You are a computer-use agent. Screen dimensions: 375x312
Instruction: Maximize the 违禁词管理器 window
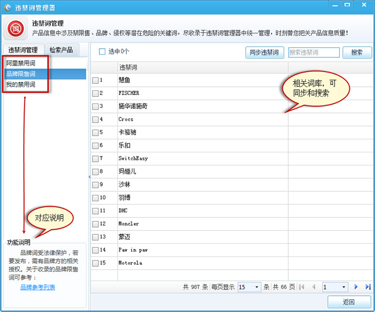click(347, 5)
